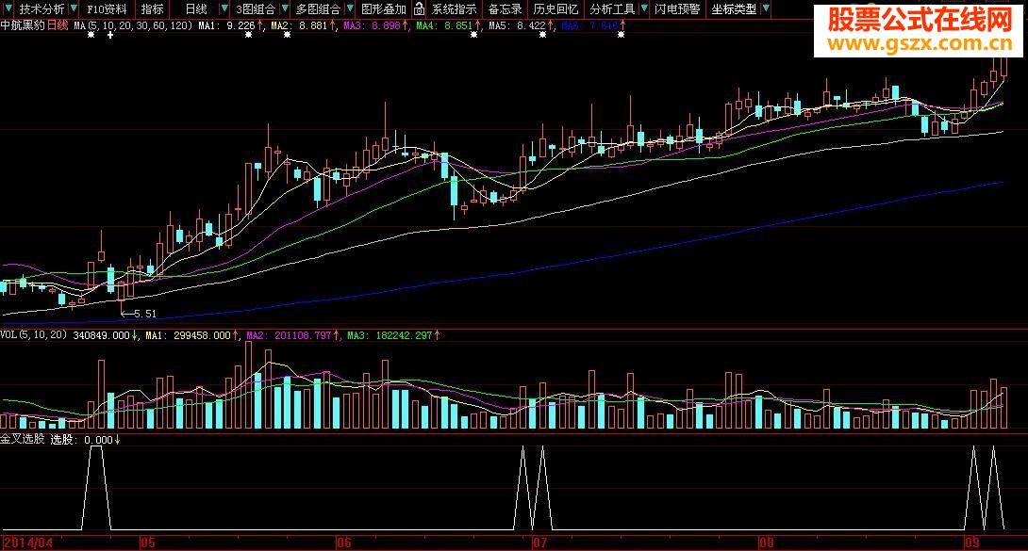Open the 技术分析 toolbar button
Image resolution: width=1028 pixels, height=551 pixels.
tap(41, 9)
